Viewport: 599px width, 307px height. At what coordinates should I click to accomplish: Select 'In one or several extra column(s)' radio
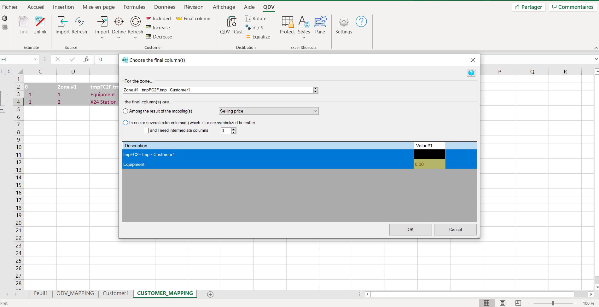(x=125, y=123)
